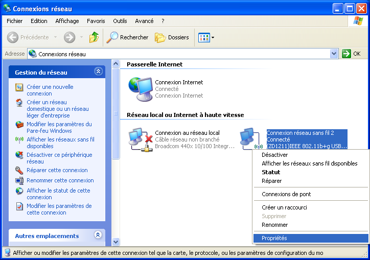Open the Outils menu
This screenshot has height=260, width=370.
point(120,21)
